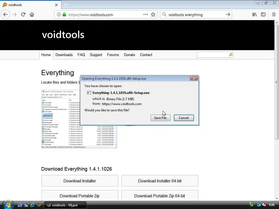Click the green security tray icon

pos(251,205)
